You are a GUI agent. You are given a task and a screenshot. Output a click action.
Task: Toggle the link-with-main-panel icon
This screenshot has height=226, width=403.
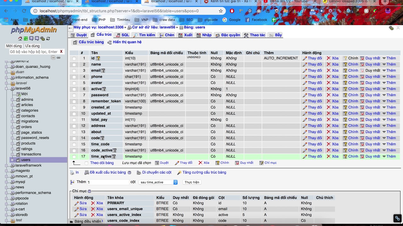[59, 58]
